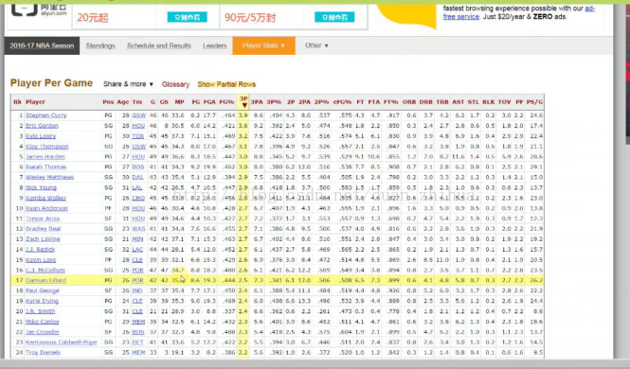Select the 2016-17 NBA Season tab
Screen dimensions: 630x369
click(x=42, y=45)
